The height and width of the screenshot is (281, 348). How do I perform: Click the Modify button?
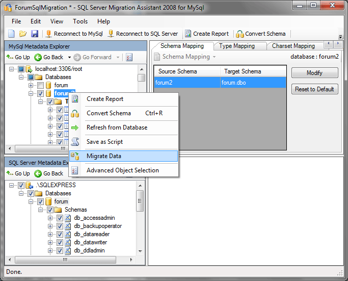click(x=314, y=73)
